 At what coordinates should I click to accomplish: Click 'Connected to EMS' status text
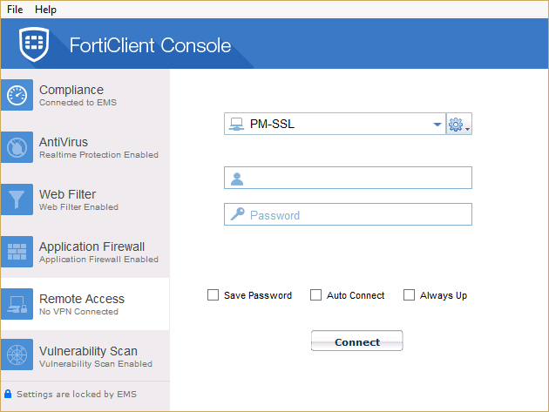78,102
